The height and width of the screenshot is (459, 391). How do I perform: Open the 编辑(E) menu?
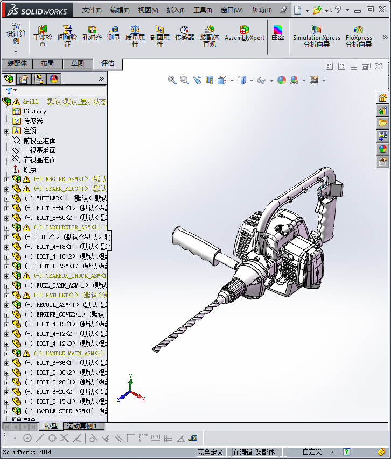120,10
